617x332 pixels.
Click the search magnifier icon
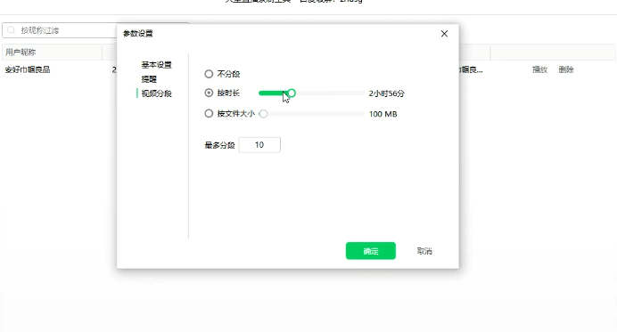(x=11, y=30)
